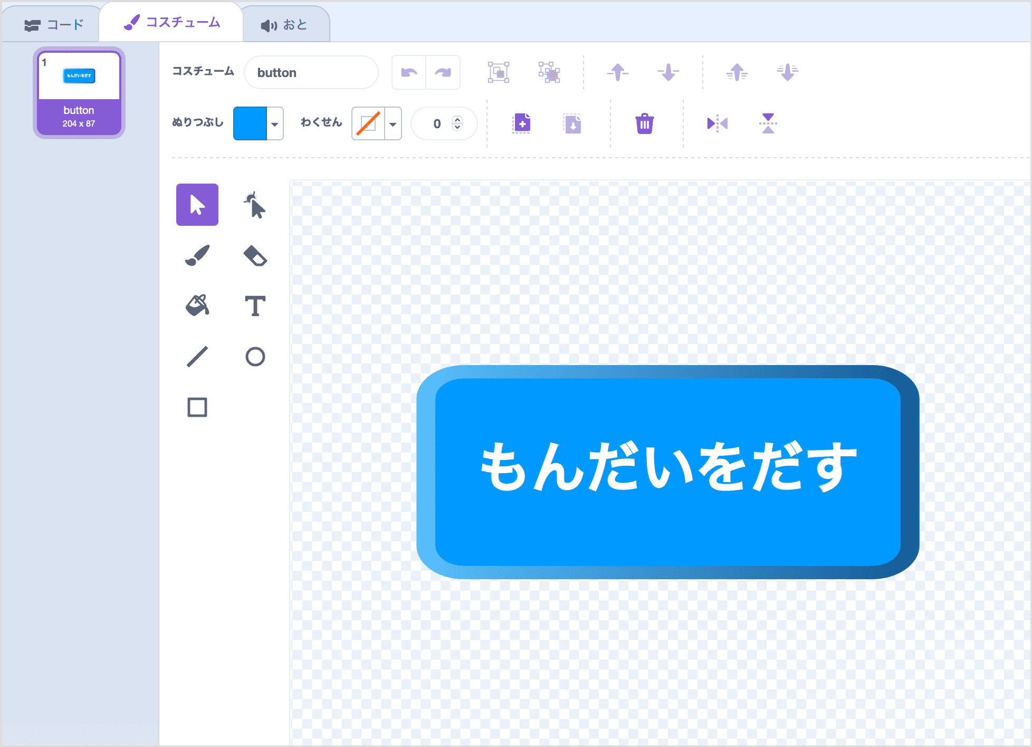Expand the outline width stepper upward

[x=458, y=120]
